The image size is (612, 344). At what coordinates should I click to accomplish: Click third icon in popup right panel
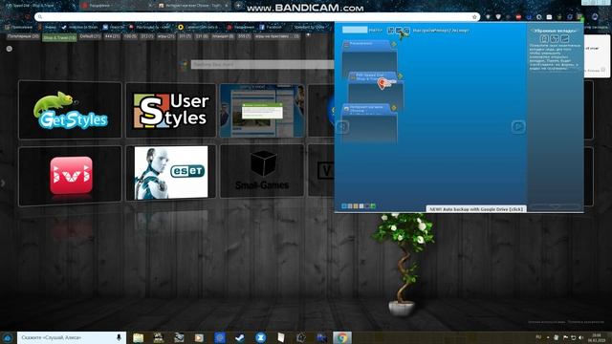(564, 38)
